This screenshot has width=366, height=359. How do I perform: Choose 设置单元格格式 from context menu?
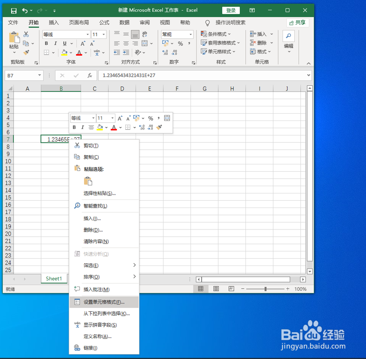click(104, 302)
